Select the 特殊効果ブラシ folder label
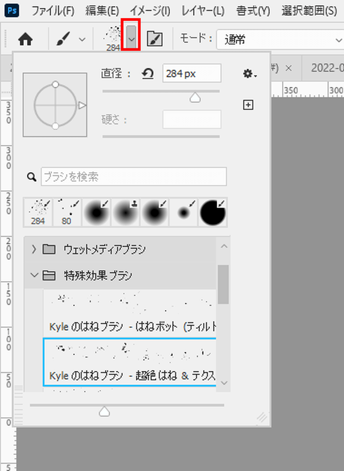The height and width of the screenshot is (471, 344). click(x=98, y=275)
